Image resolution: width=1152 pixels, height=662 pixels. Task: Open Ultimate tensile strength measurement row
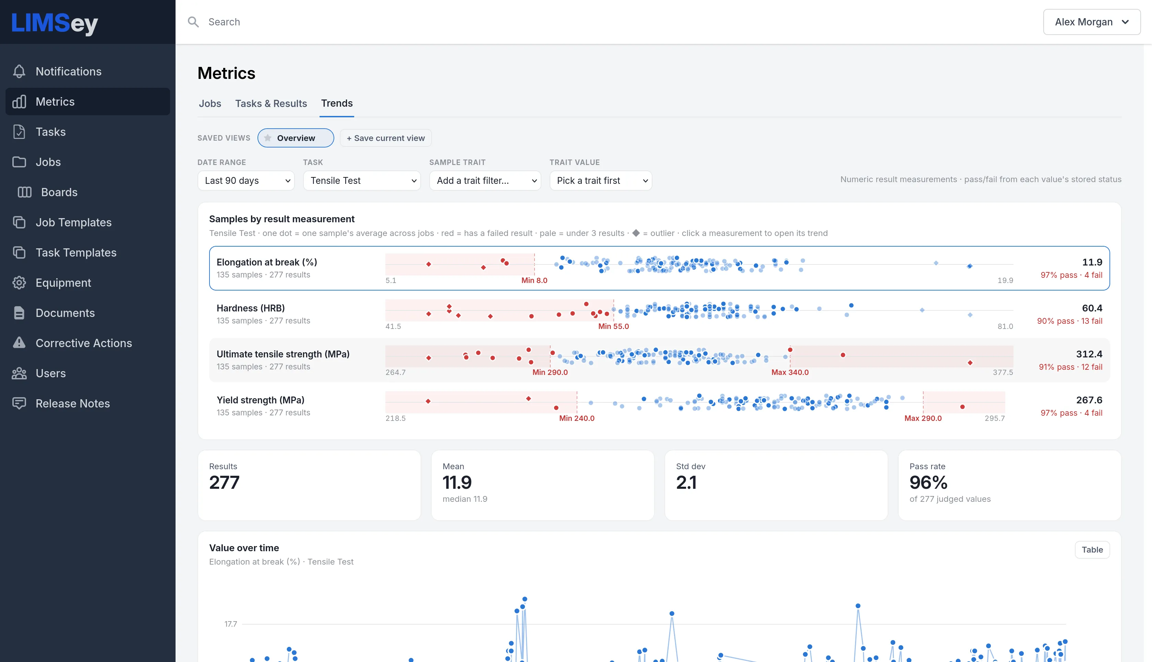pos(659,360)
